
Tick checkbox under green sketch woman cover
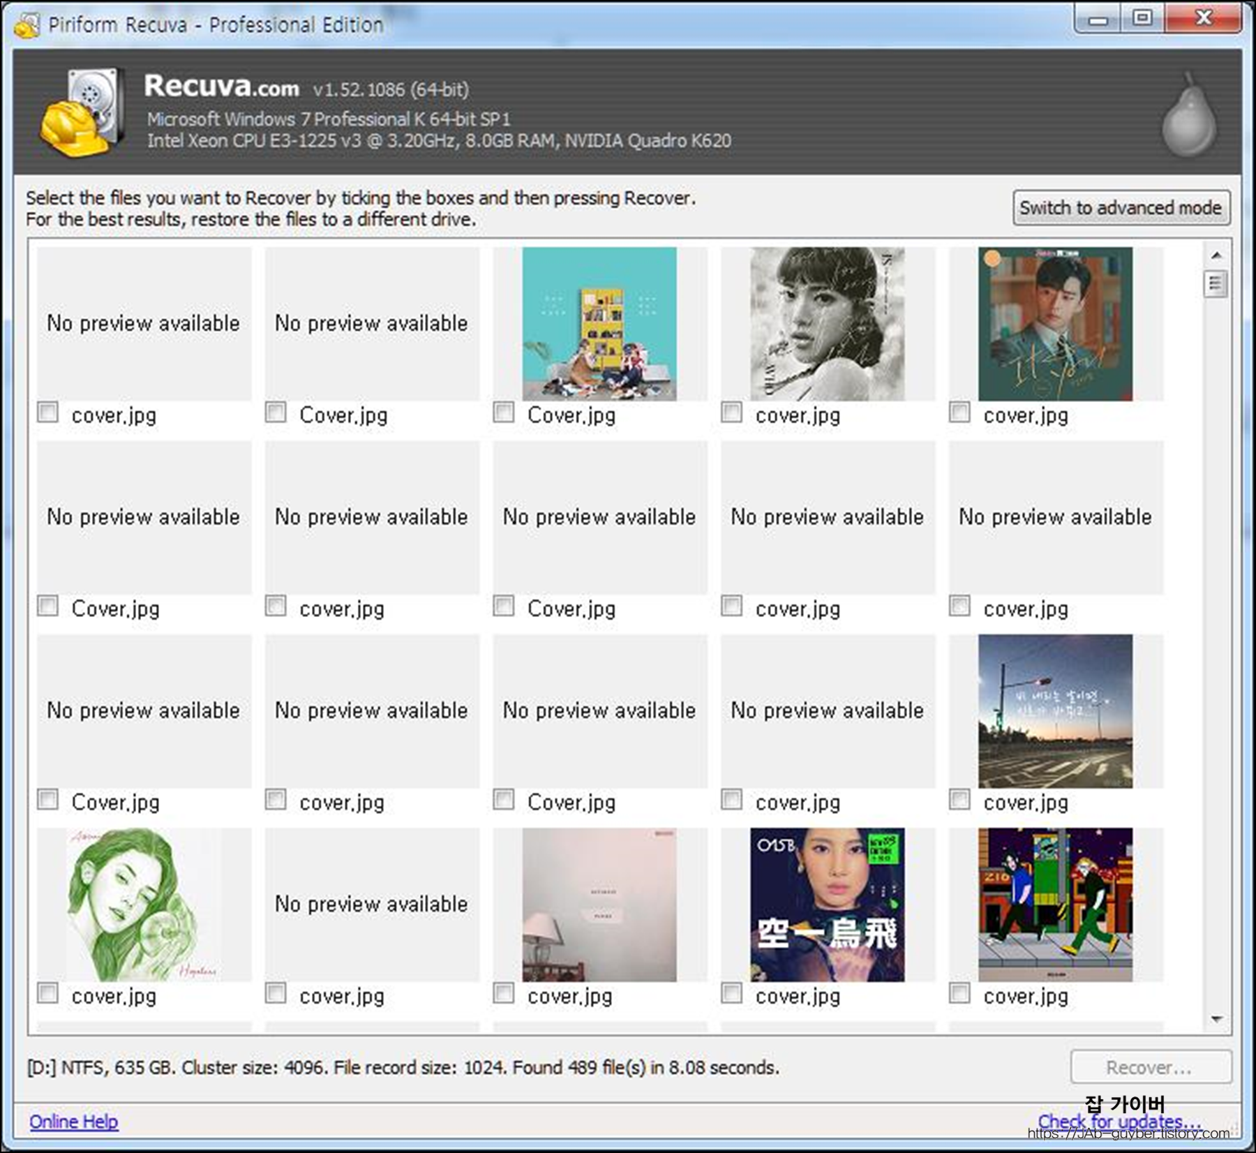(47, 993)
